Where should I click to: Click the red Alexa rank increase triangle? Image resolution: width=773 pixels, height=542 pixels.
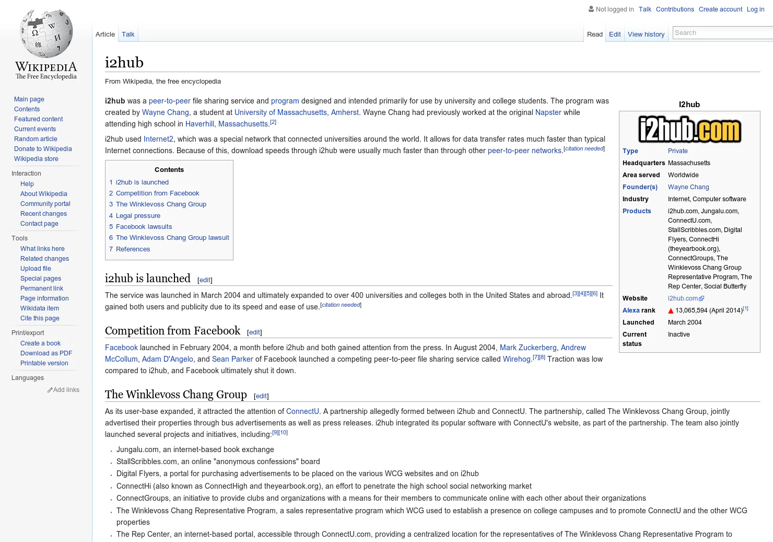coord(671,311)
